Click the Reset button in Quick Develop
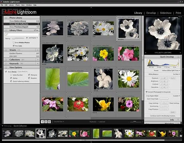Image resolution: width=184 pixels, height=143 pixels. click(x=173, y=112)
